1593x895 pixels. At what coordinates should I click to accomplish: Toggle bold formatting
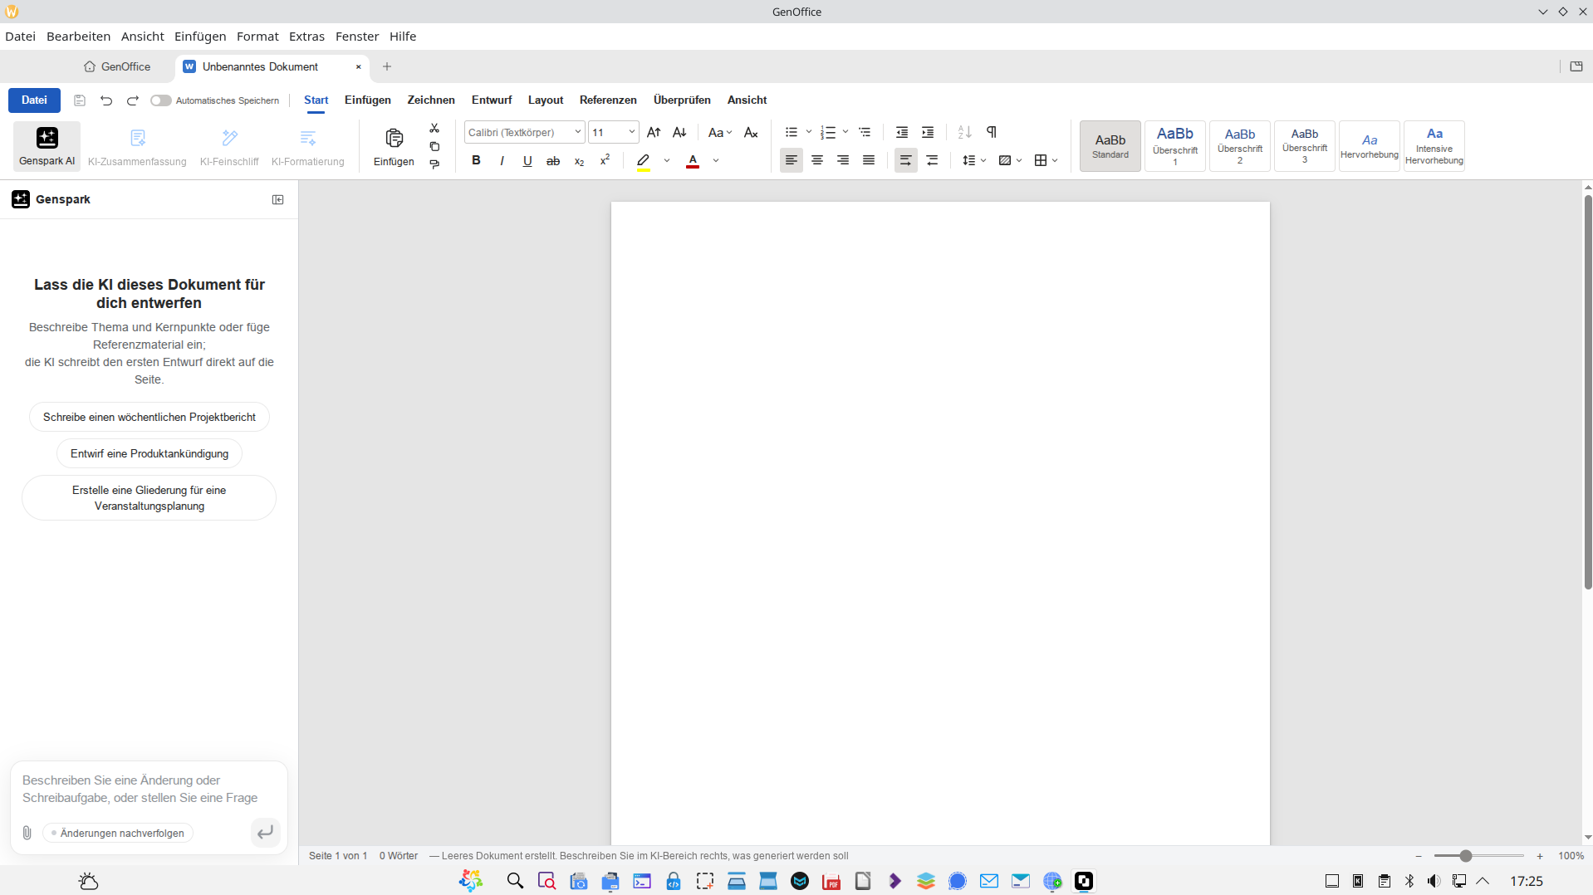click(476, 160)
